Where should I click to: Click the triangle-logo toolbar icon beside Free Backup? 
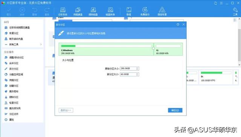(x=162, y=12)
